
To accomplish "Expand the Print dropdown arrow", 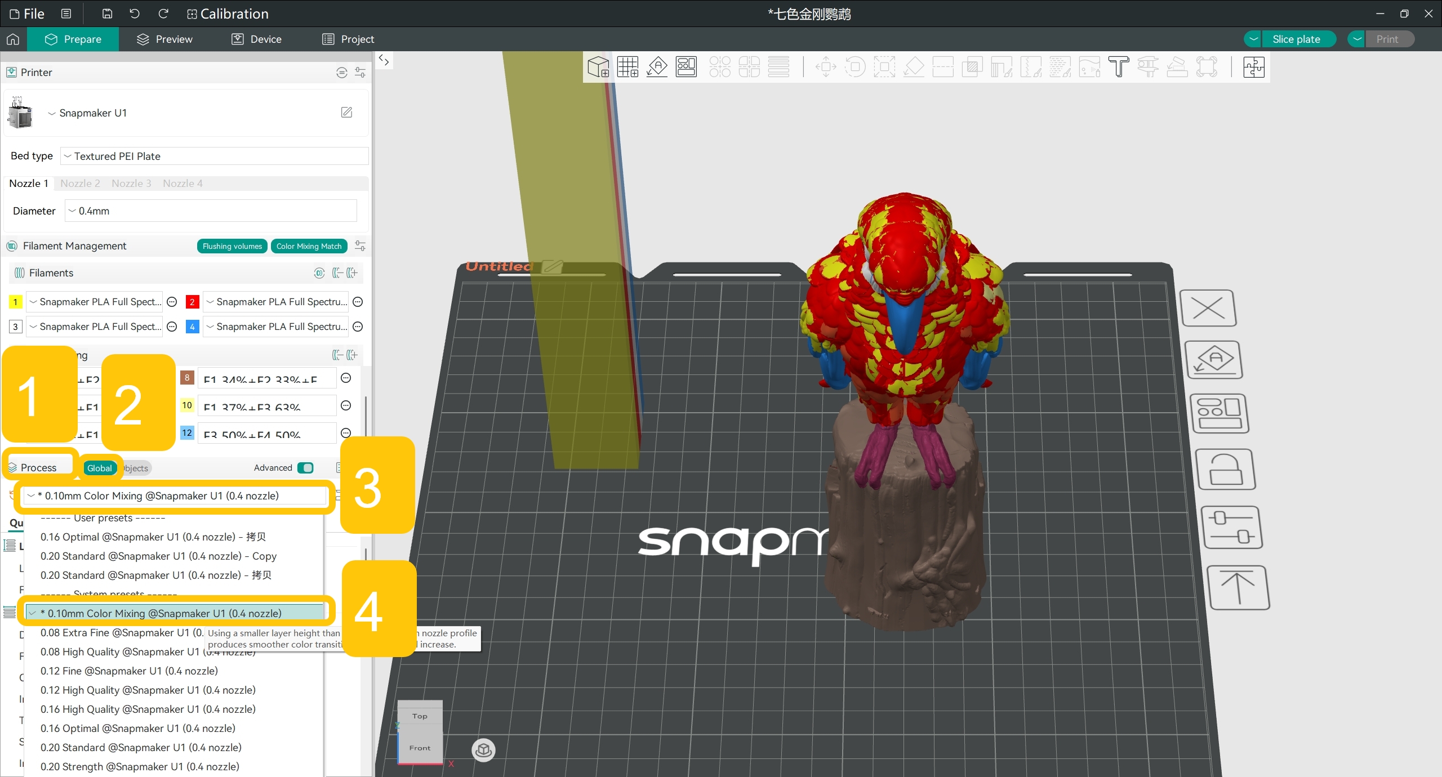I will click(1357, 39).
